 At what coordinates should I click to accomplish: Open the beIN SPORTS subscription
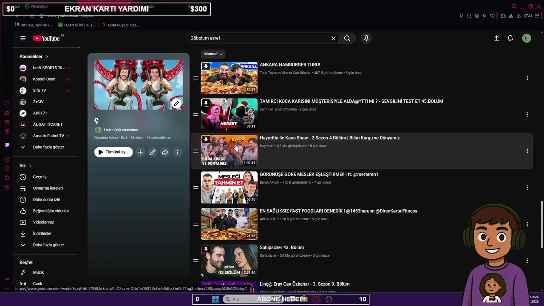point(45,68)
